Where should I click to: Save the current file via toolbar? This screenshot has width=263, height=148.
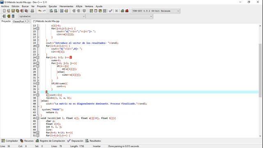coord(13,11)
